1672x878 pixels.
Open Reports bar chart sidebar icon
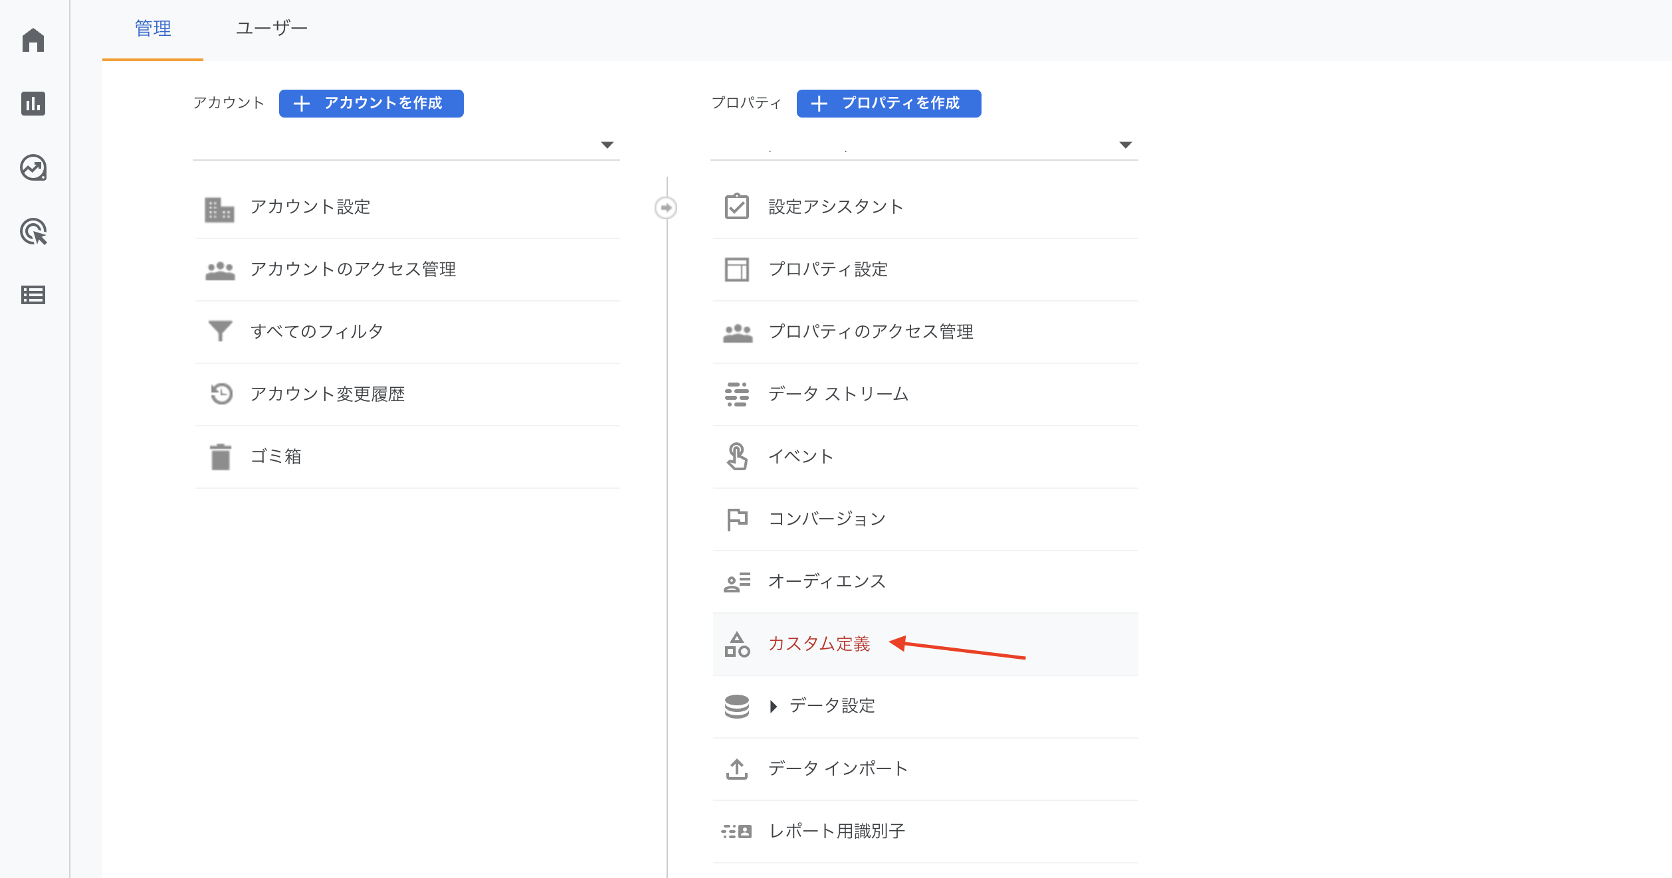tap(33, 104)
